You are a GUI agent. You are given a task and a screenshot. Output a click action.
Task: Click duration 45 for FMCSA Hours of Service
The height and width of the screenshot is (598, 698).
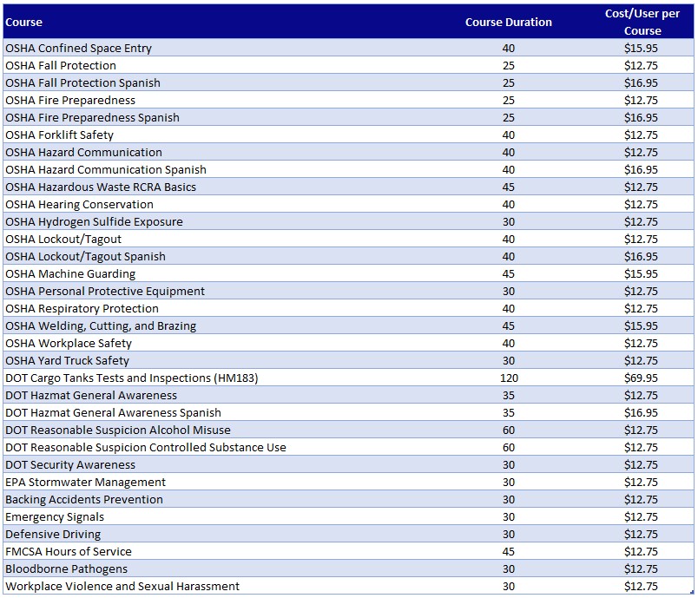point(509,551)
